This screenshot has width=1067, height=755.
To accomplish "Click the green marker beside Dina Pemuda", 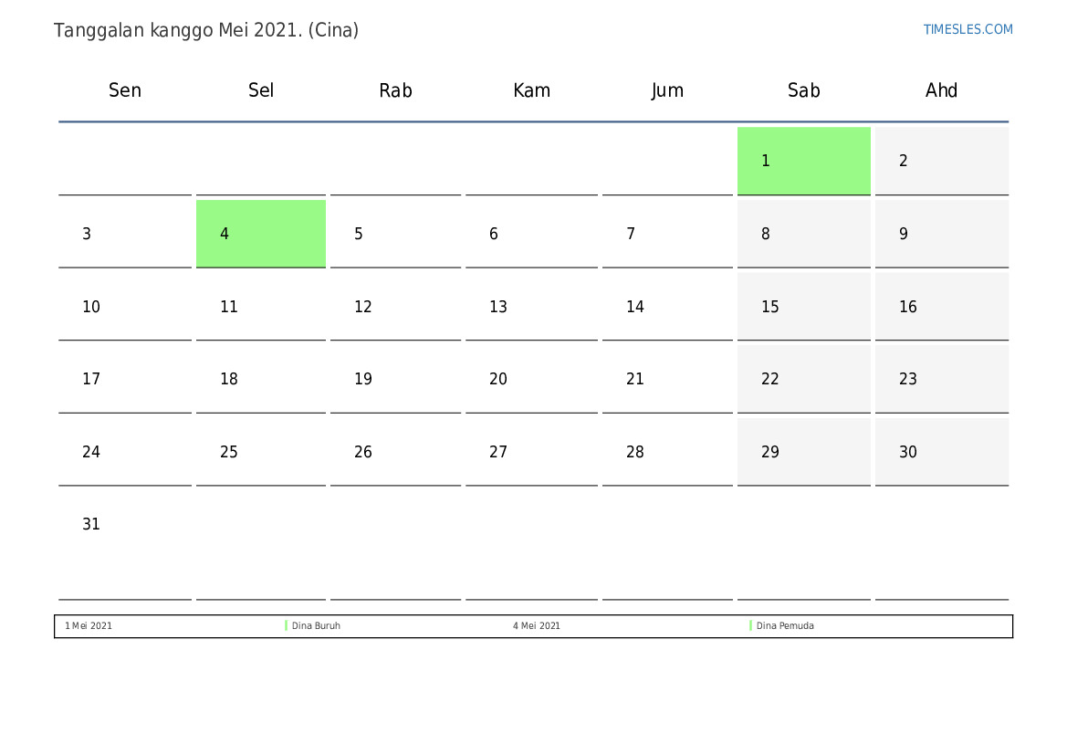I will click(x=750, y=626).
